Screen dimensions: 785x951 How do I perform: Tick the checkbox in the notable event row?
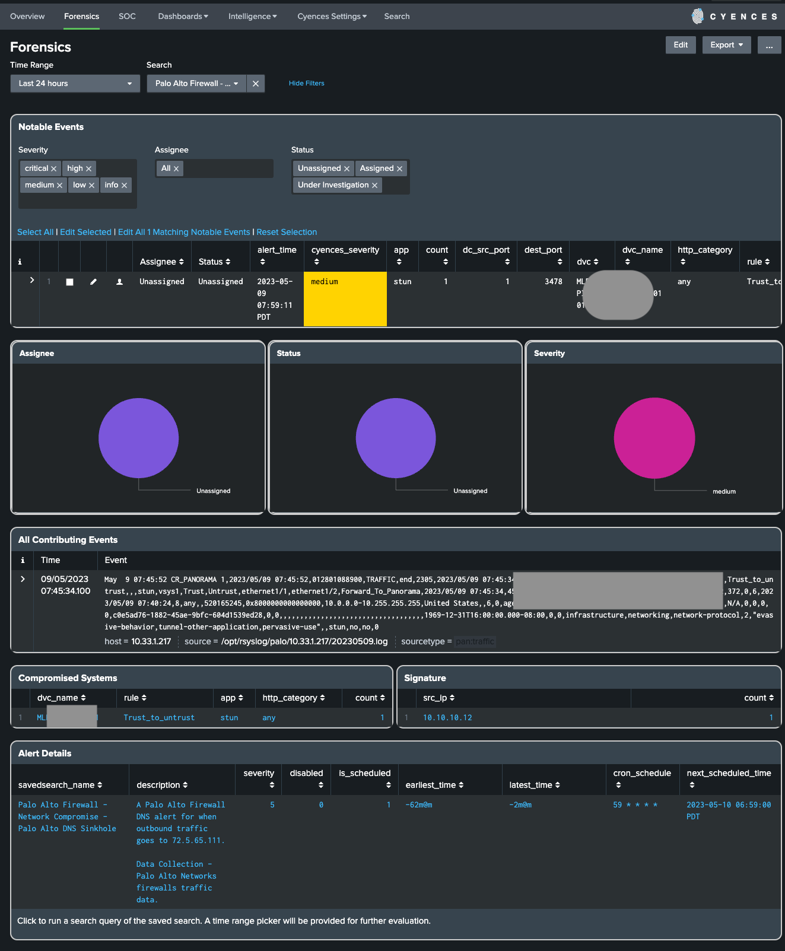(x=69, y=282)
